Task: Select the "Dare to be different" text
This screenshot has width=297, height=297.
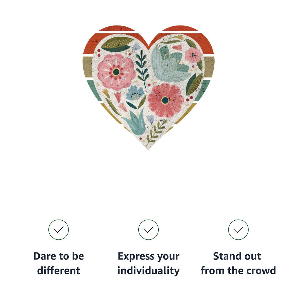Action: click(x=59, y=263)
